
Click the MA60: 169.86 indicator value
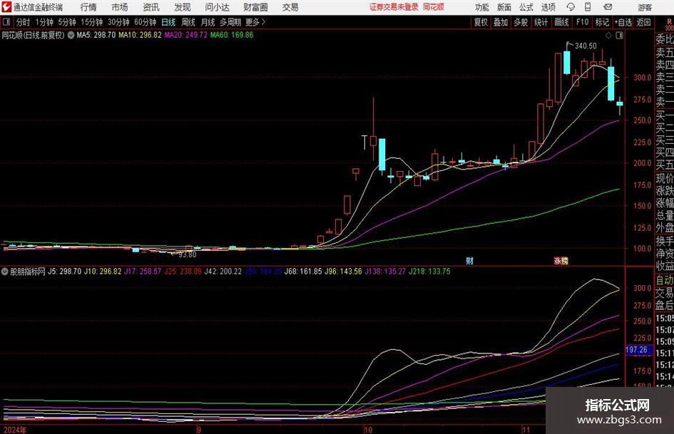click(232, 35)
